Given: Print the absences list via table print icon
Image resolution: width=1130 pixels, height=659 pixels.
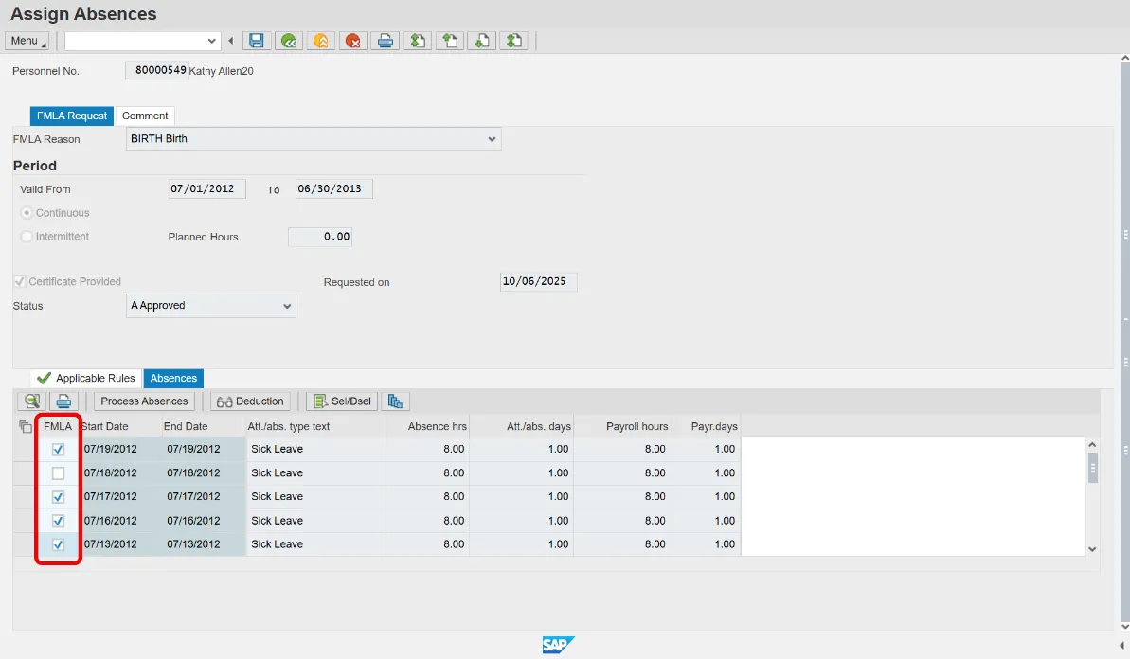Looking at the screenshot, I should click(x=63, y=401).
